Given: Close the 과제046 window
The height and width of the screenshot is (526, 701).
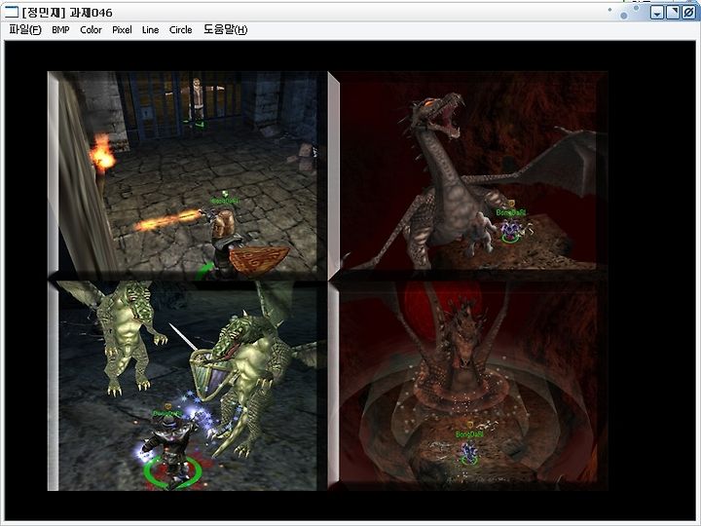Looking at the screenshot, I should point(688,13).
